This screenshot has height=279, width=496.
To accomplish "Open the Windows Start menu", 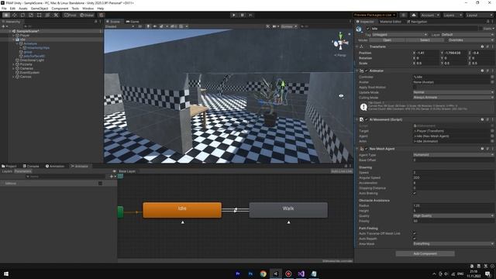I will click(x=5, y=274).
